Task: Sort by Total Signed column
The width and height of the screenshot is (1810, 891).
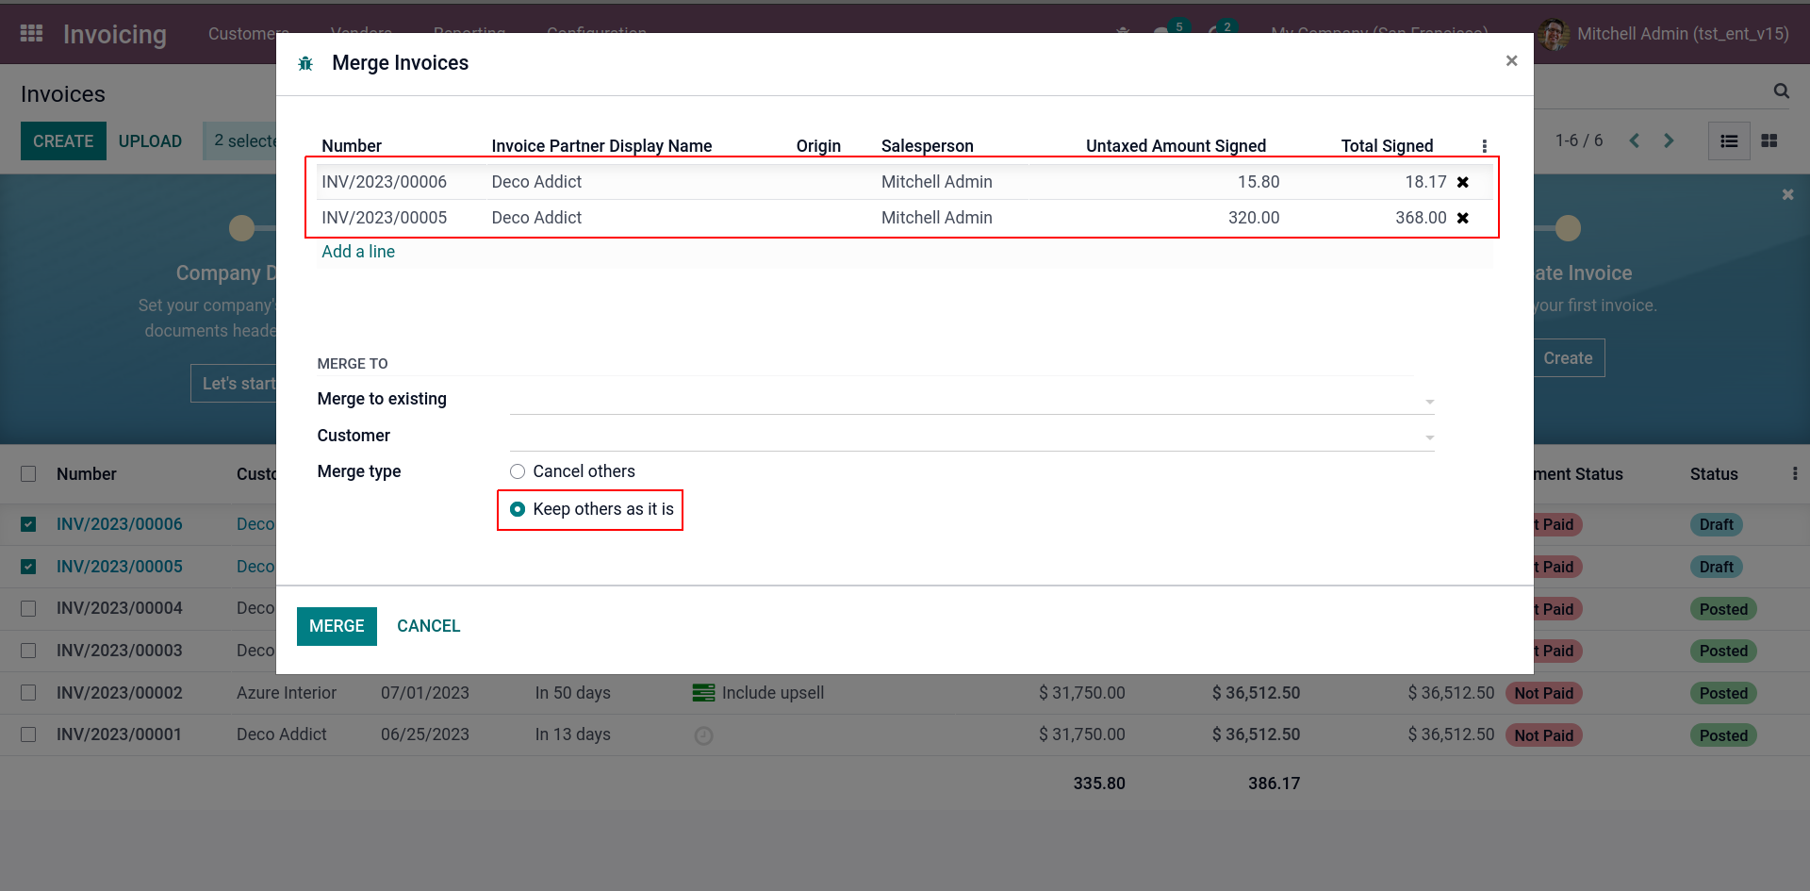Action: [x=1387, y=146]
